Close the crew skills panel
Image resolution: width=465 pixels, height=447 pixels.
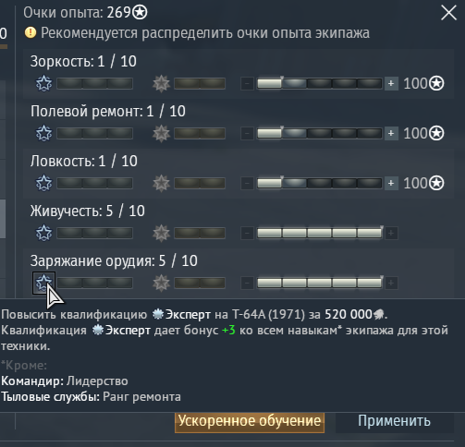click(448, 13)
